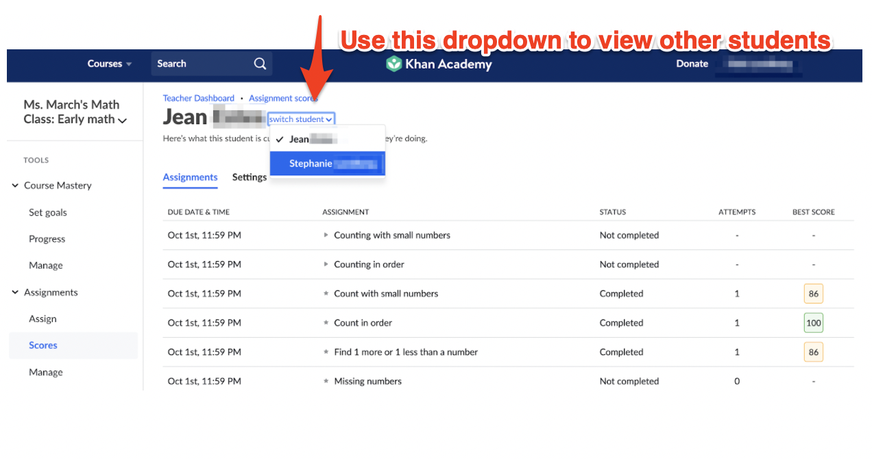
Task: Collapse the Assignments sidebar section
Action: click(x=15, y=293)
